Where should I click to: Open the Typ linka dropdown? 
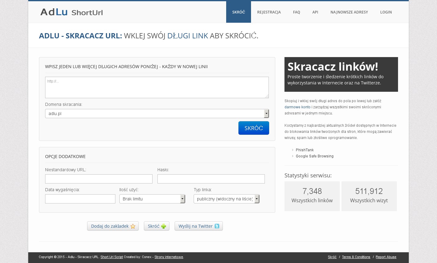coord(226,199)
